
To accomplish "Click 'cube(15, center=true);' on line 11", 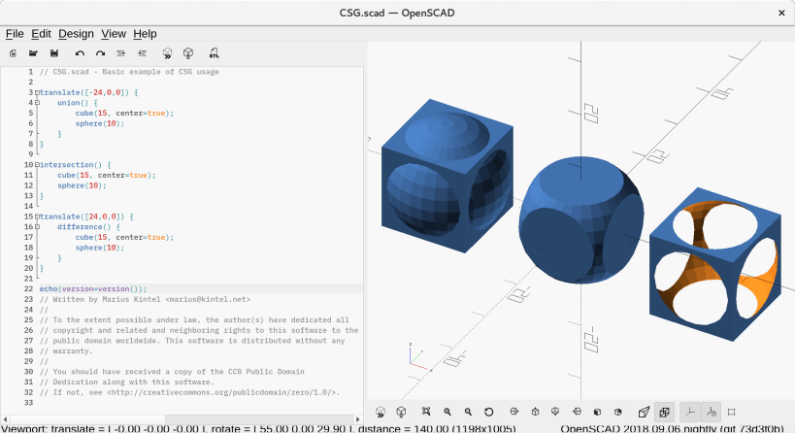I will (107, 176).
